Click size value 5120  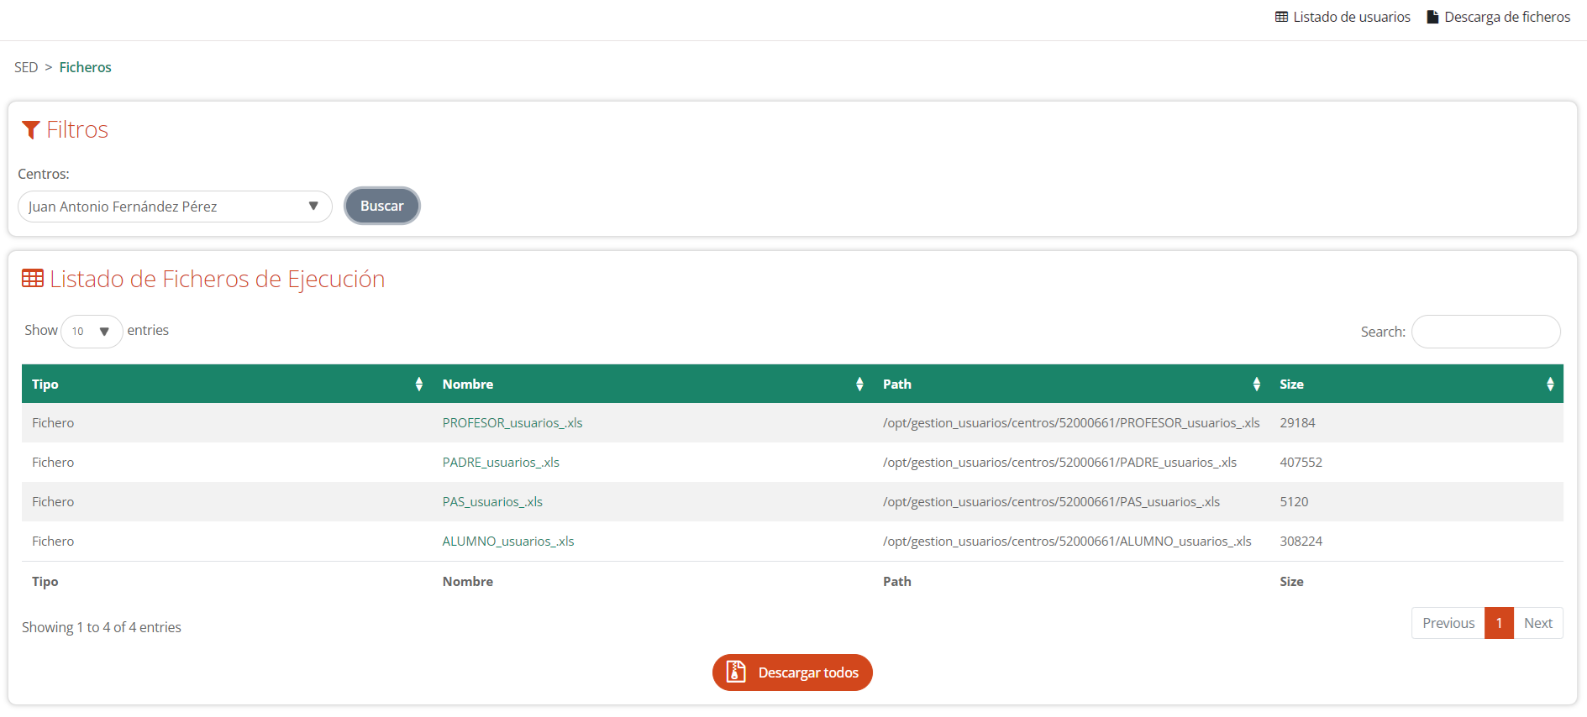(1294, 502)
